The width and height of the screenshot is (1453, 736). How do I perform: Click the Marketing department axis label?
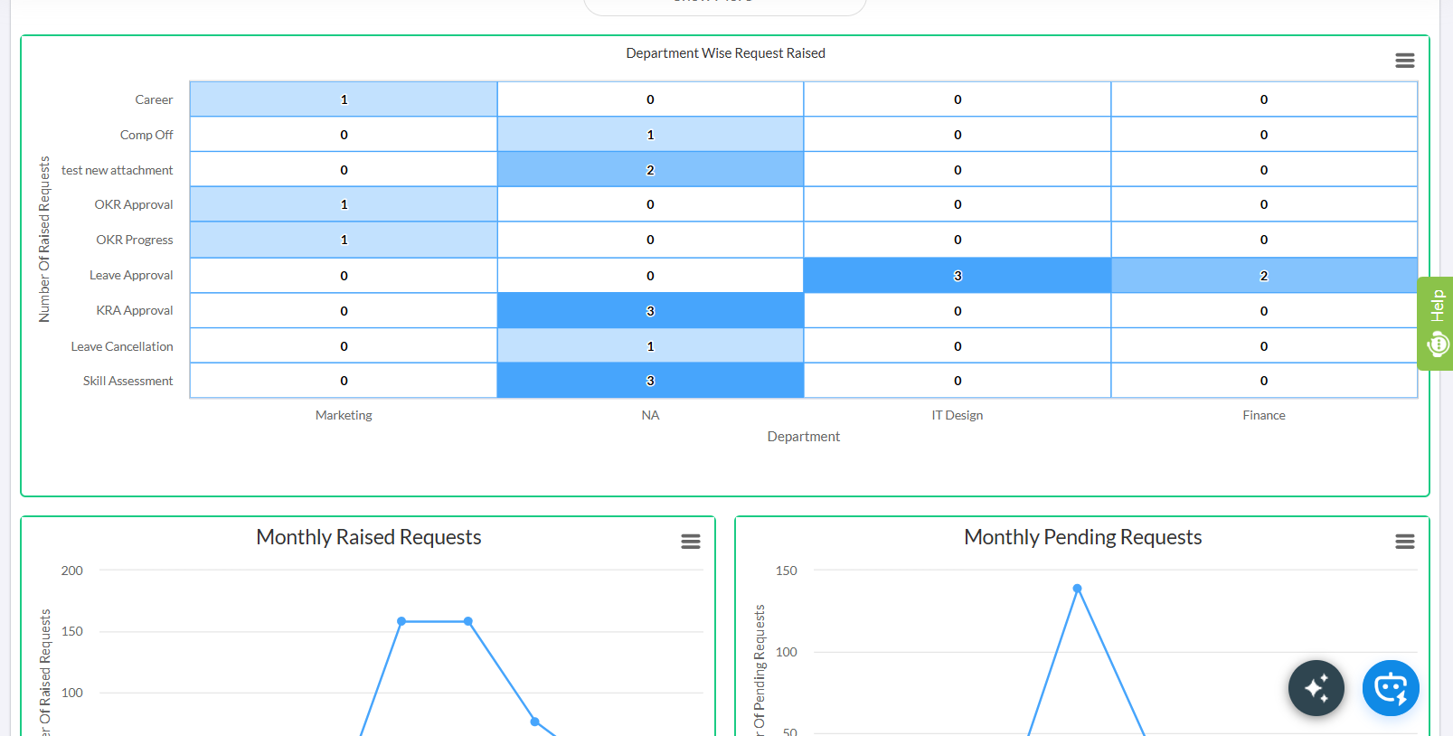(344, 415)
